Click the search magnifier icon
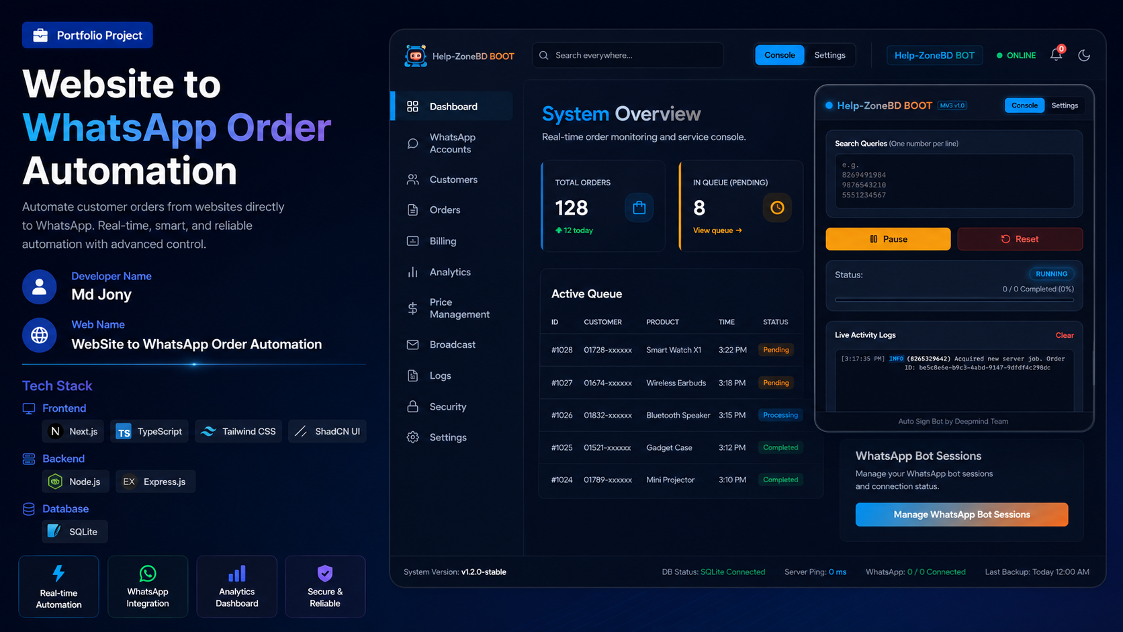Screen dimensions: 1123x632 click(x=544, y=55)
